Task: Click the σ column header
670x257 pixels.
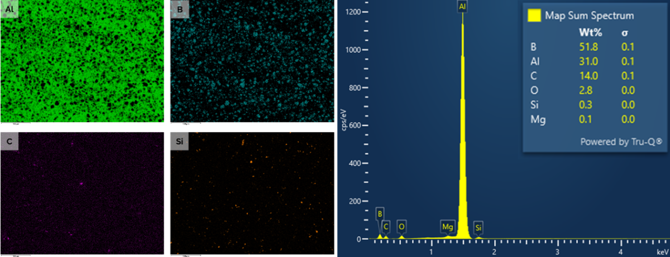Action: (x=625, y=33)
